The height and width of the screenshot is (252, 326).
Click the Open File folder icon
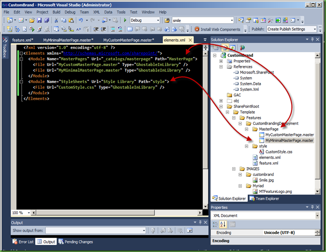point(32,20)
